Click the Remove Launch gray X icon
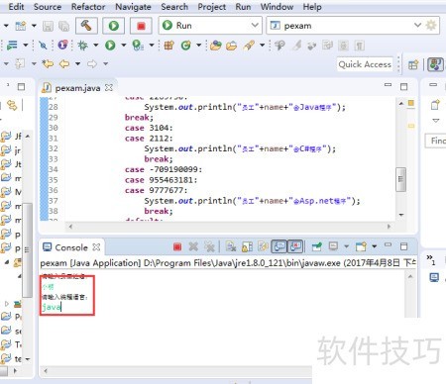Screen dimensions: 446x384 click(193, 246)
